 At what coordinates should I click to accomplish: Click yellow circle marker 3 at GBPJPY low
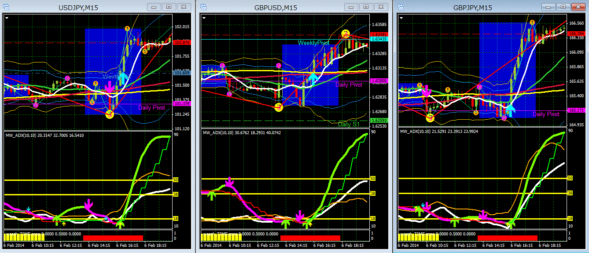click(430, 117)
